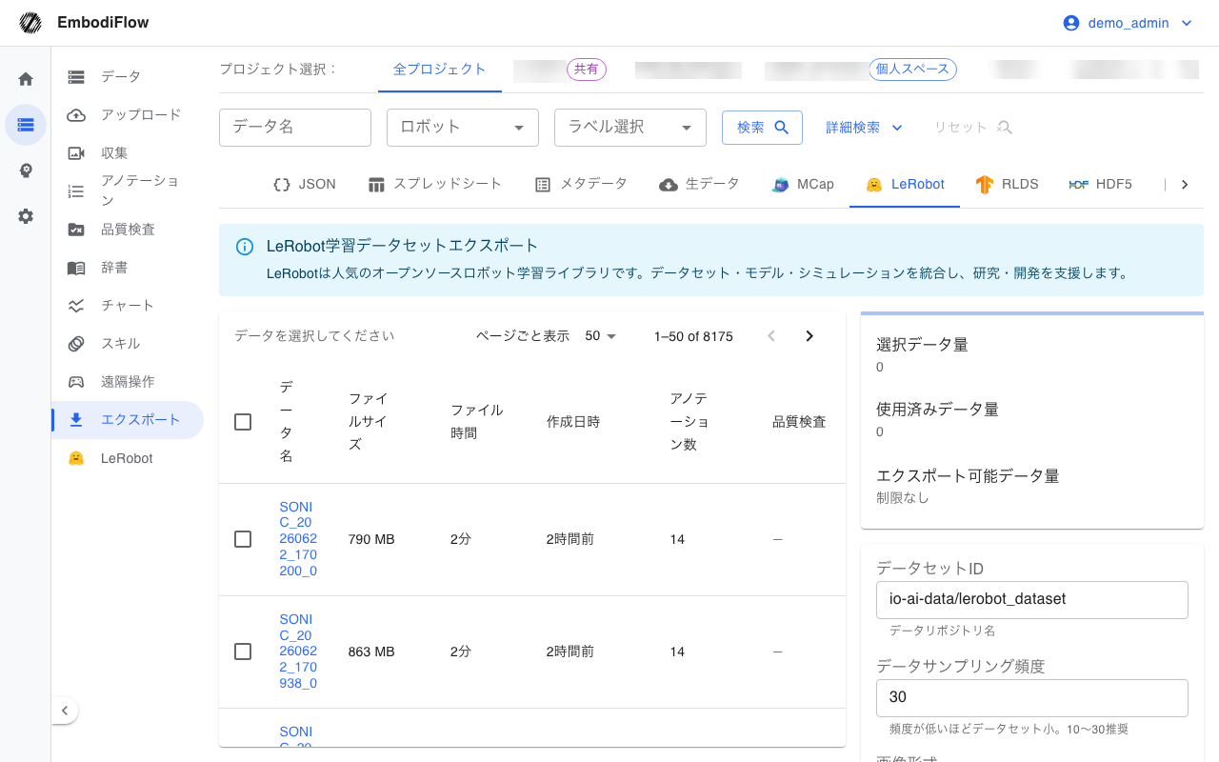
Task: Click the 検索 search button
Action: (x=762, y=128)
